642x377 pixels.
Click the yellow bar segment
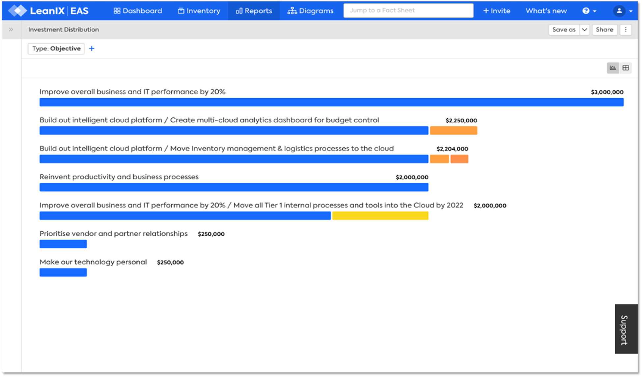coord(380,216)
